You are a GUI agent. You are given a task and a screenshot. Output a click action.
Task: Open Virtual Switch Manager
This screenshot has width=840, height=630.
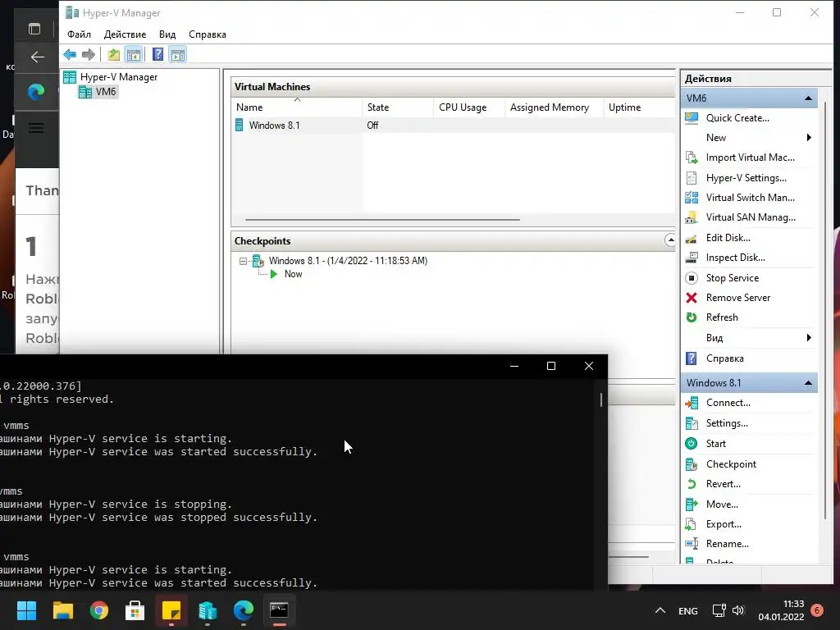coord(750,198)
